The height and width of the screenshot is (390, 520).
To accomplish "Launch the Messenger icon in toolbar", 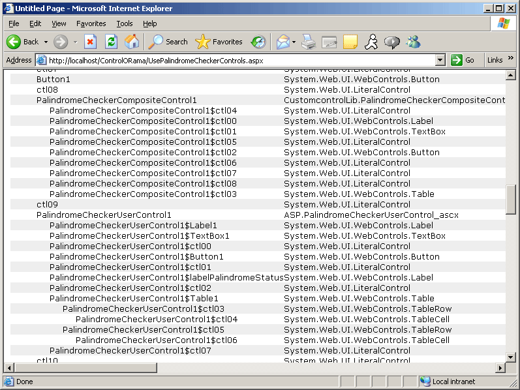I will click(x=413, y=42).
